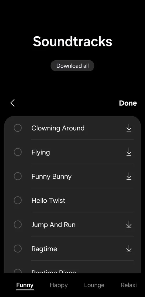The height and width of the screenshot is (297, 145).
Task: Select the Ragtime radio button
Action: click(x=18, y=249)
